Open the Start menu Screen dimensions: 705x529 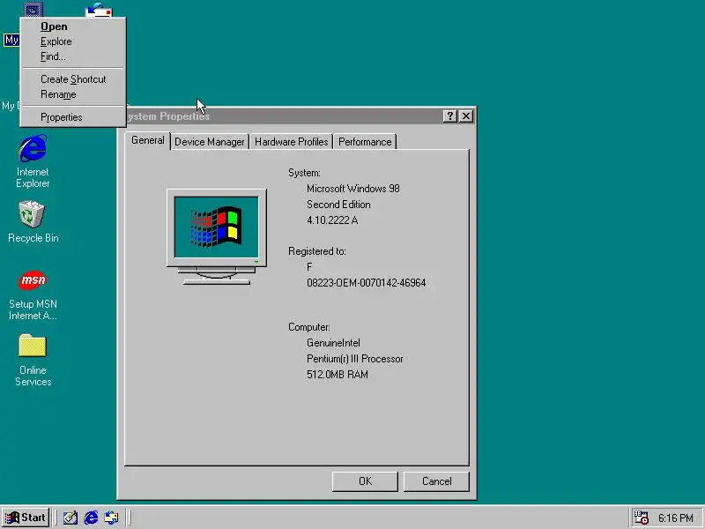click(26, 518)
